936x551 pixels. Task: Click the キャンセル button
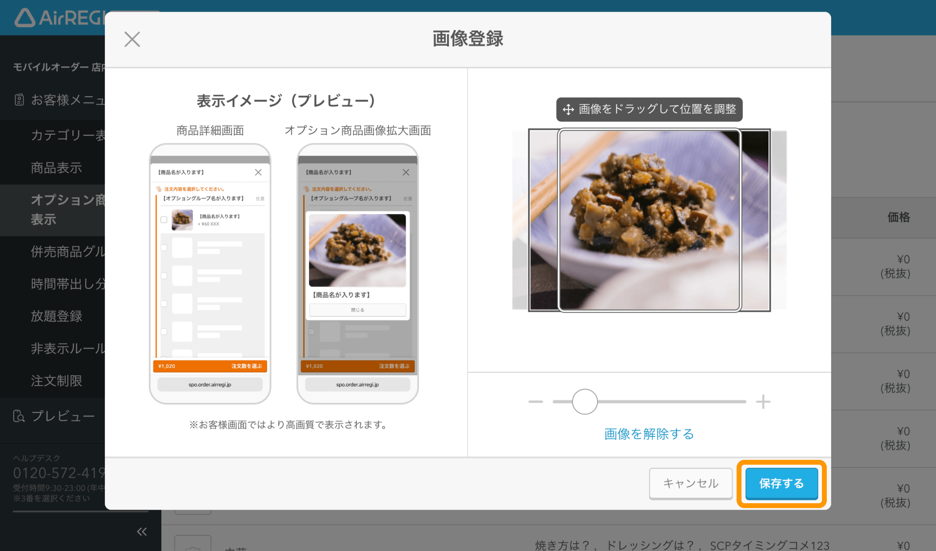pyautogui.click(x=691, y=483)
